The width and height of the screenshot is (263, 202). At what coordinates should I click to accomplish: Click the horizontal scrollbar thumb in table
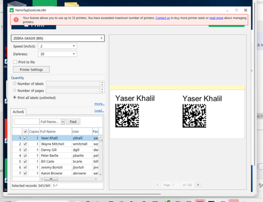(x=51, y=179)
